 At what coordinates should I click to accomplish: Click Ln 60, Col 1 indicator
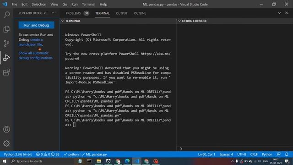click(x=206, y=154)
